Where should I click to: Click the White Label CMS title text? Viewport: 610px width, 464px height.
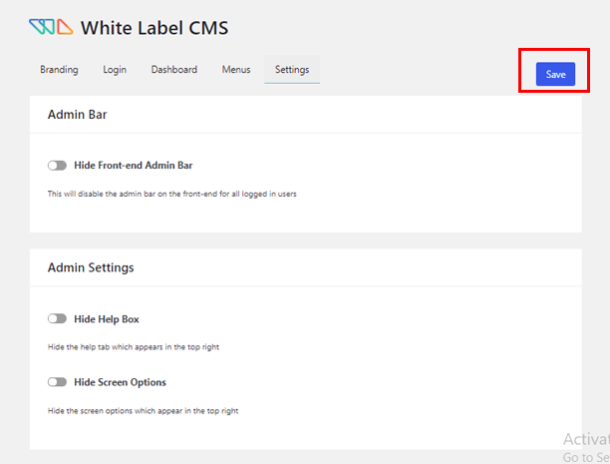(x=154, y=28)
